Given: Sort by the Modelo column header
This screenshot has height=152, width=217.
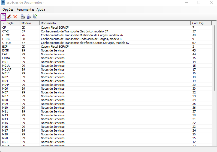Looking at the screenshot, I should 30,23.
